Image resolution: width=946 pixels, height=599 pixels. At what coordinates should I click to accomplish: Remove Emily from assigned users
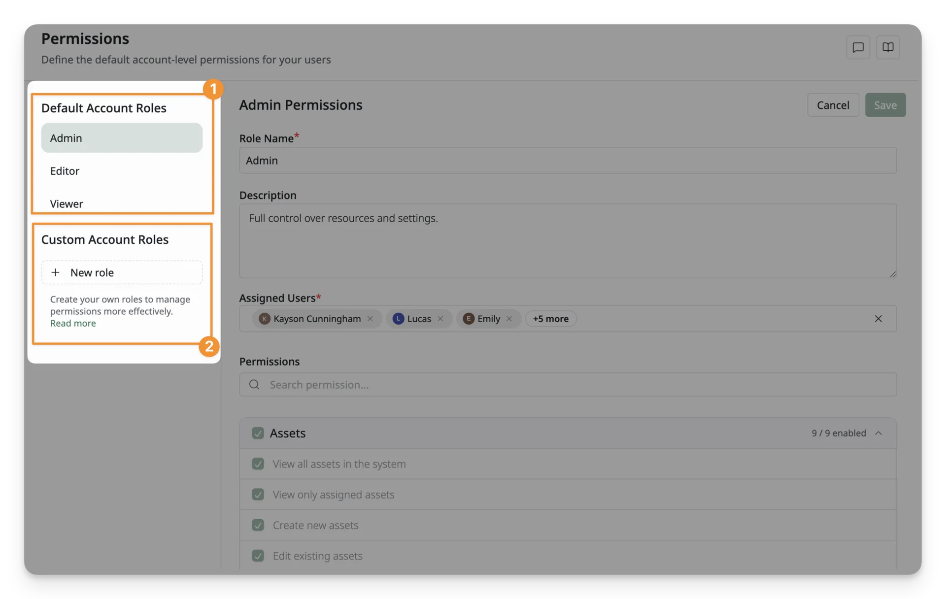click(x=509, y=319)
